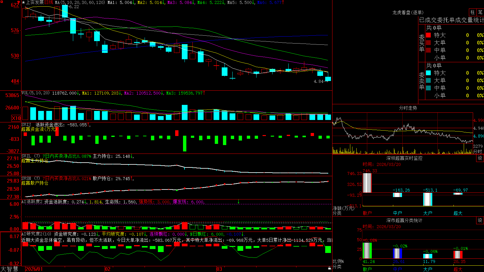Open the 日线 period selector
Screen dimensions: 484x272
49,2
